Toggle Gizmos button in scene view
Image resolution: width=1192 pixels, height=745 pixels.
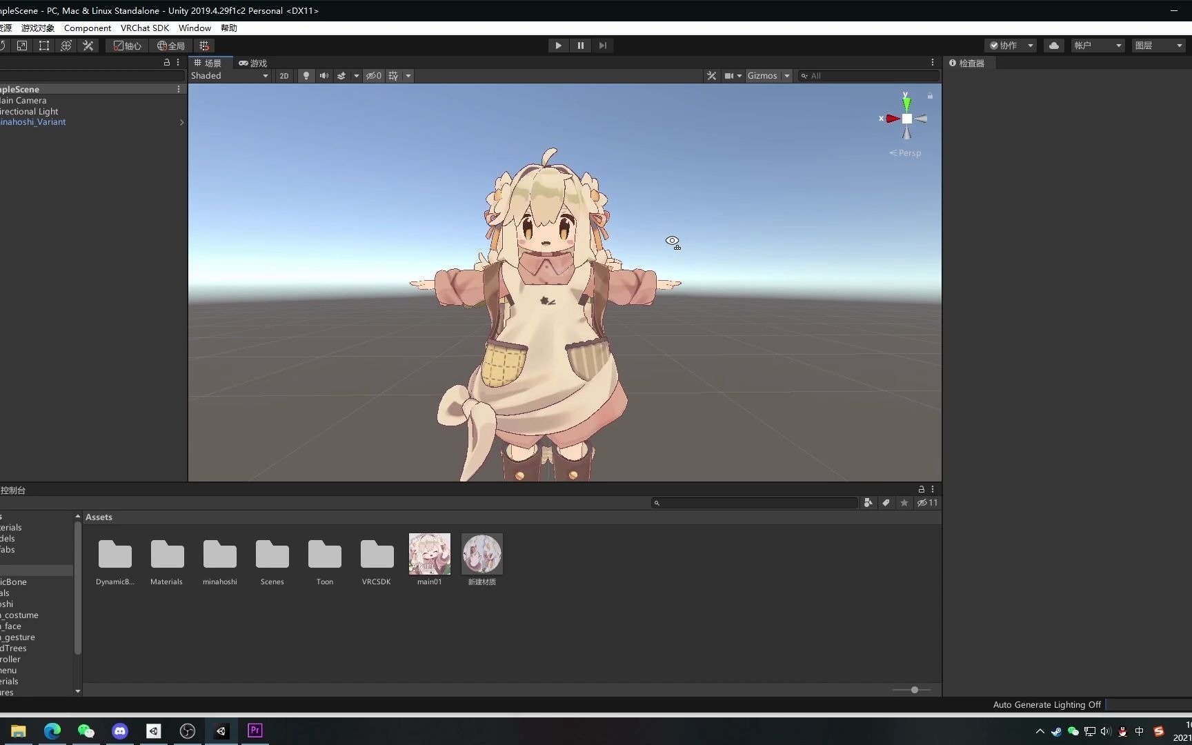click(762, 76)
